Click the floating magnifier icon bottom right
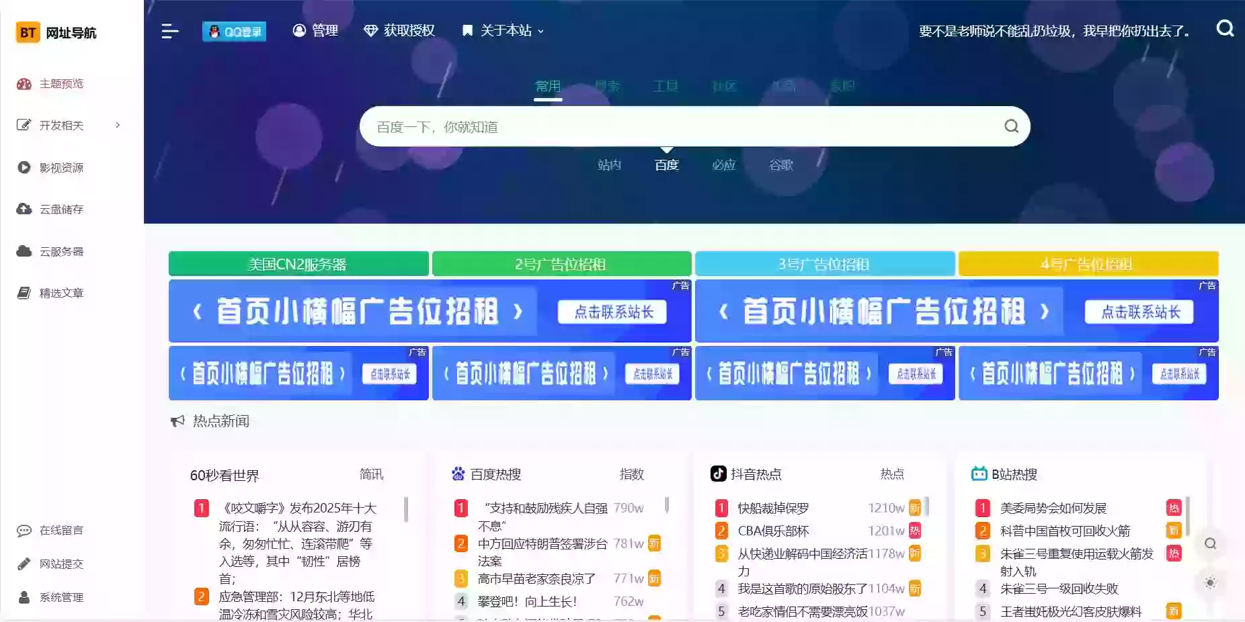Viewport: 1245px width, 622px height. click(x=1210, y=544)
